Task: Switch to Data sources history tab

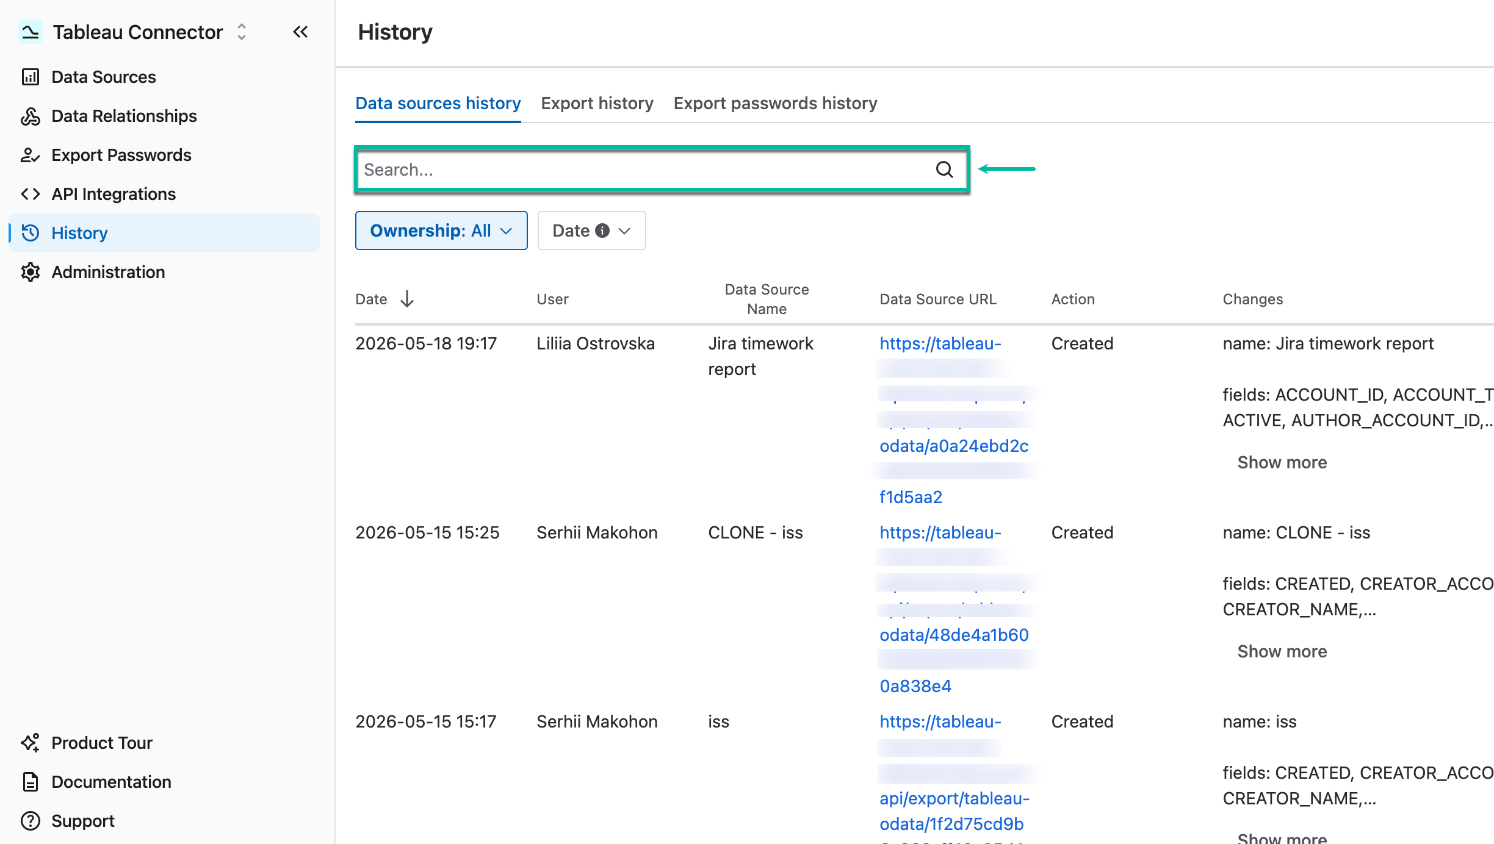Action: [x=438, y=103]
